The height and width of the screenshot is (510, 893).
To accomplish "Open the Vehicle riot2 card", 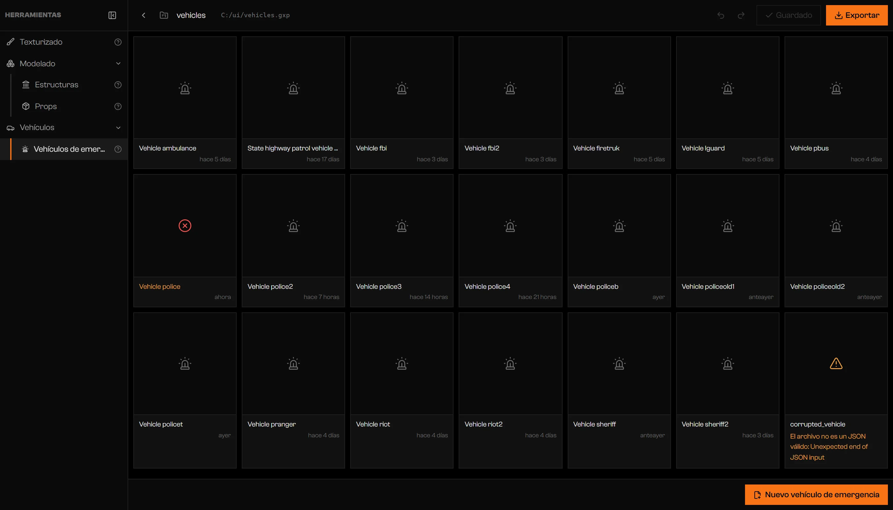I will pos(510,390).
